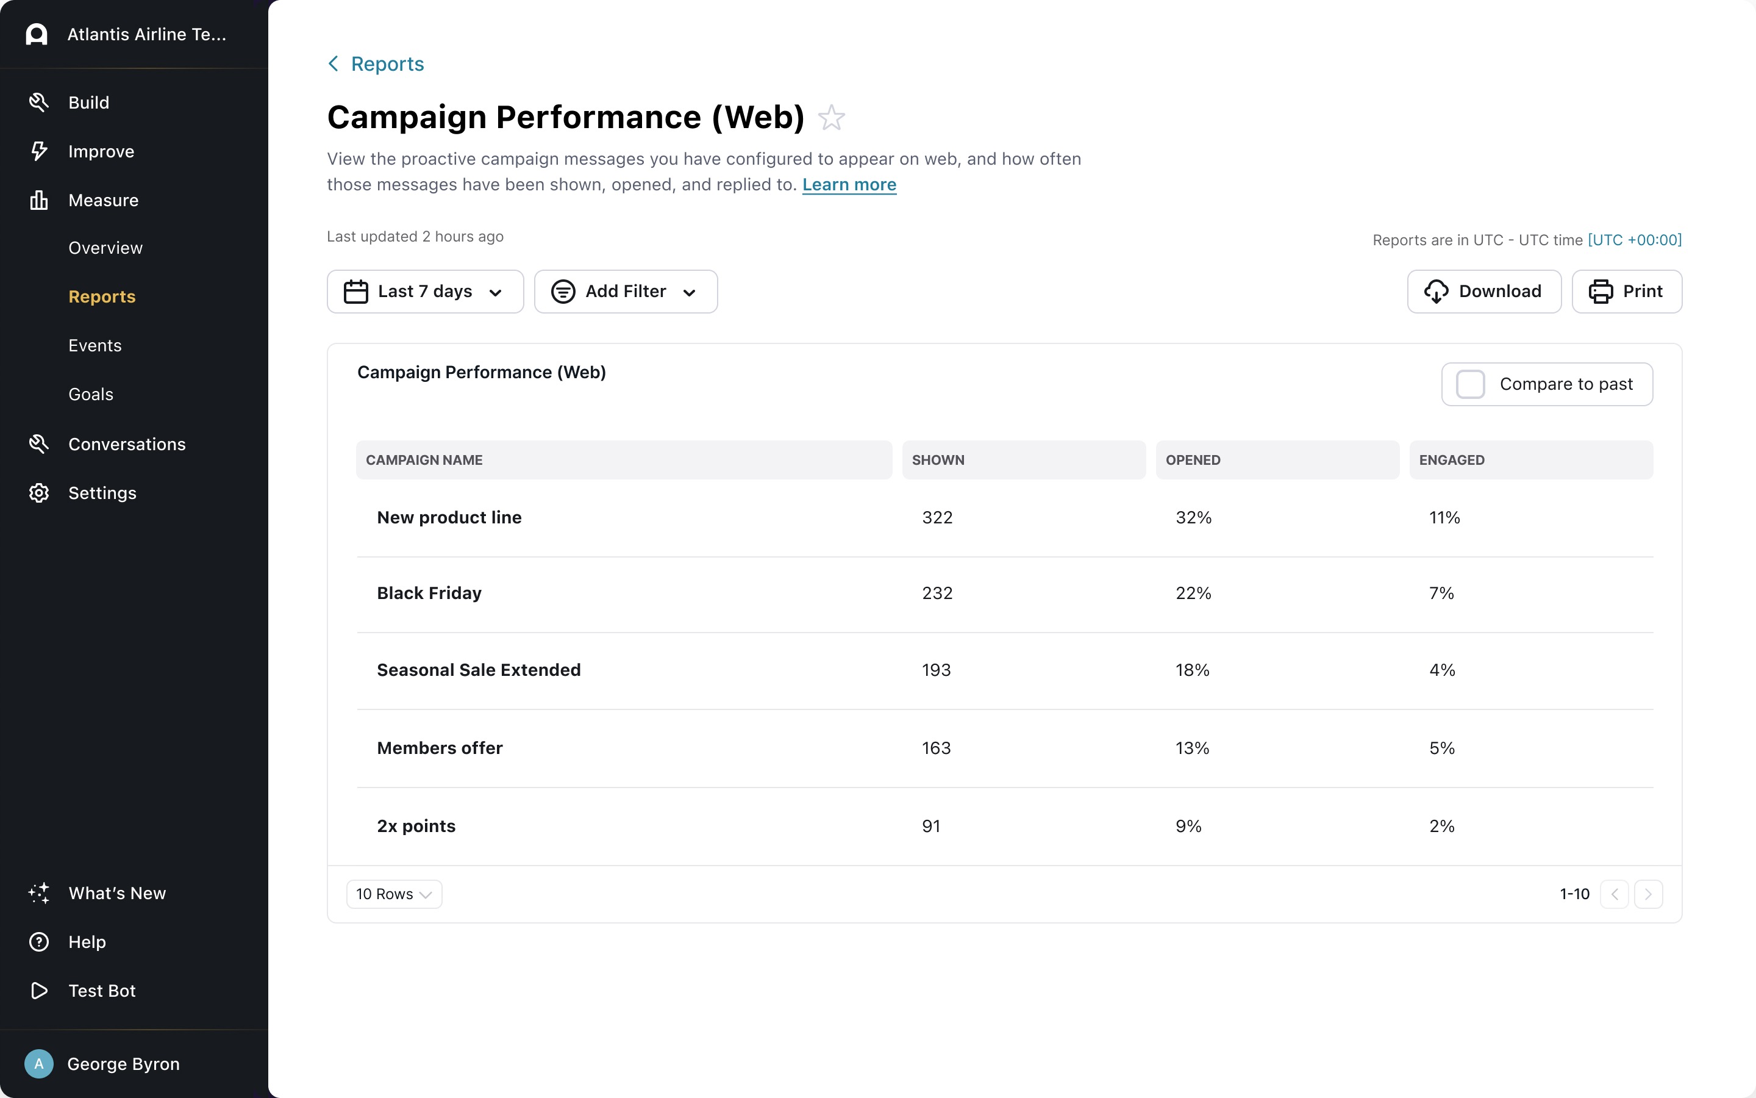
Task: Click the Measure bar chart icon
Action: [x=39, y=201]
